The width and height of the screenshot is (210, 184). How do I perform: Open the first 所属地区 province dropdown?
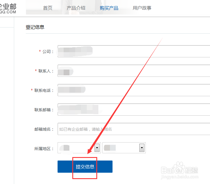(79, 148)
